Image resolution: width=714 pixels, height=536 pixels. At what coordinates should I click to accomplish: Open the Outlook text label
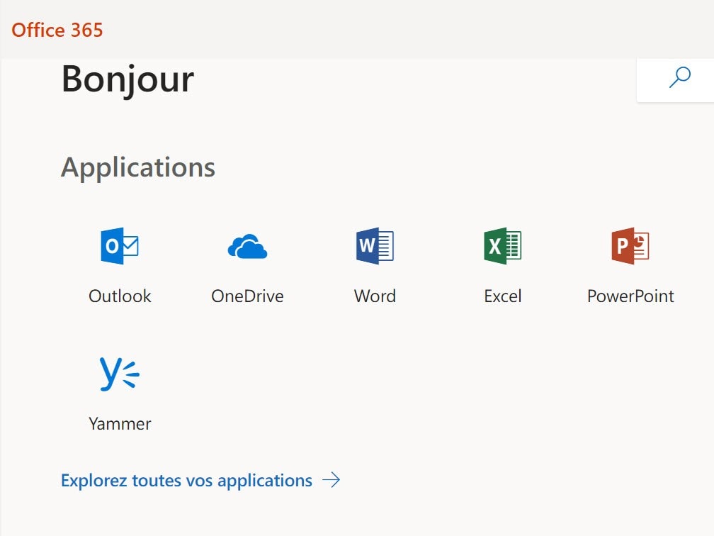tap(119, 296)
